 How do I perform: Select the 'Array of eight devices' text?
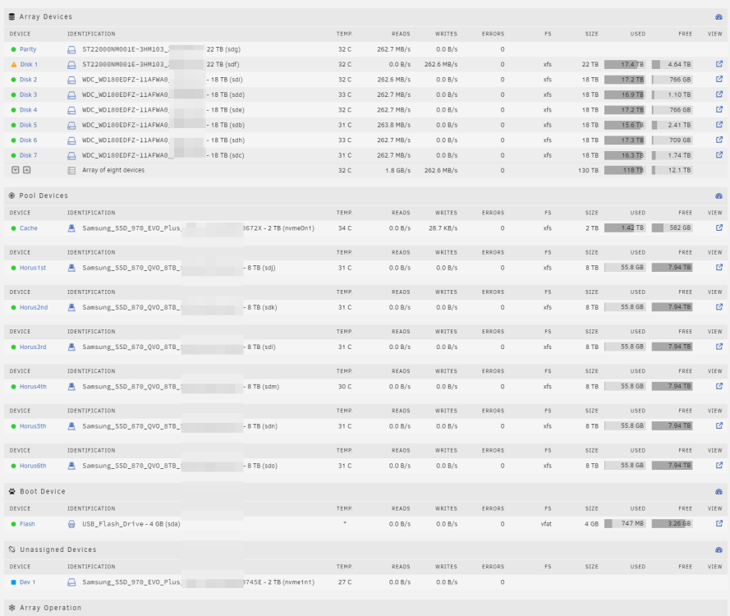(113, 170)
